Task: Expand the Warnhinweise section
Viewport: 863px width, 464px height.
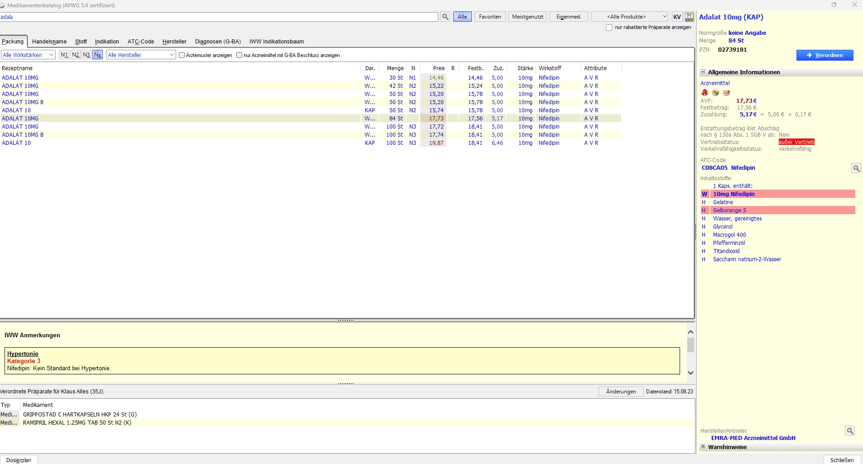Action: 703,446
